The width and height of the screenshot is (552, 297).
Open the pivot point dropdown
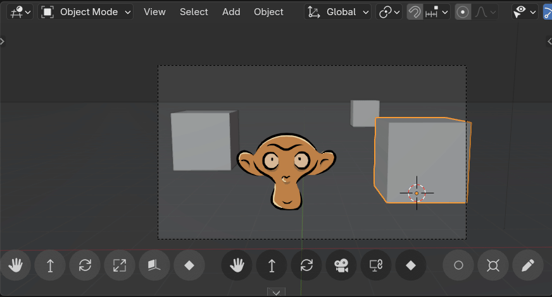(389, 12)
